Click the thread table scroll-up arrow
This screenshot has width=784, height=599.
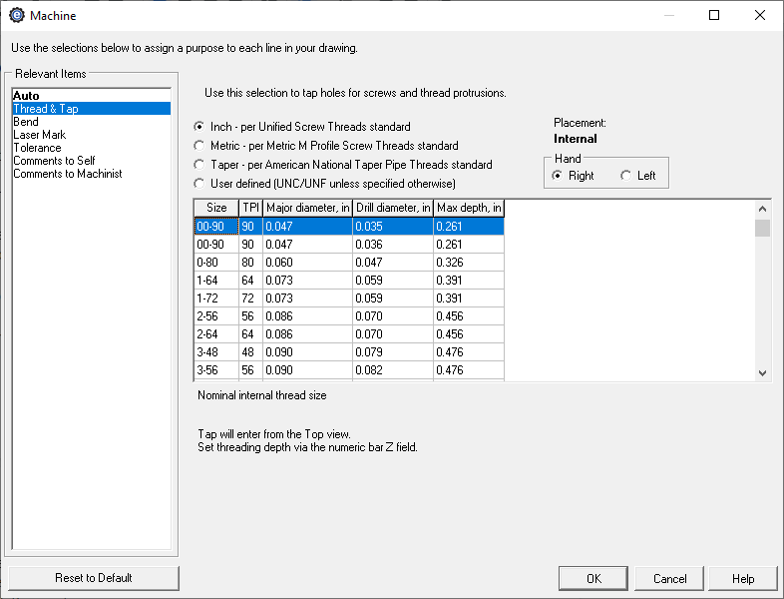pos(762,209)
